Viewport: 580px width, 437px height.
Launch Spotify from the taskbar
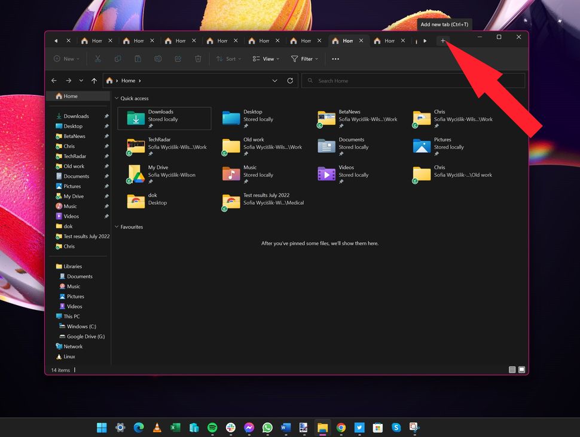212,427
